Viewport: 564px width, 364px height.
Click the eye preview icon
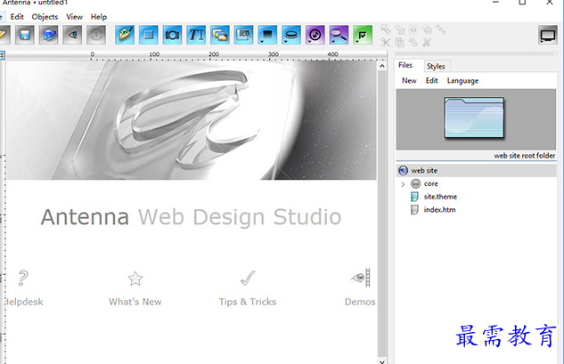coord(72,35)
